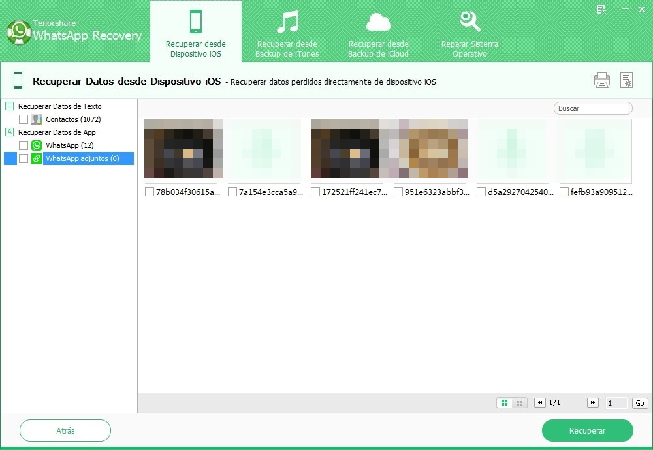The height and width of the screenshot is (450, 653).
Task: Go to the last page arrow
Action: pyautogui.click(x=593, y=402)
